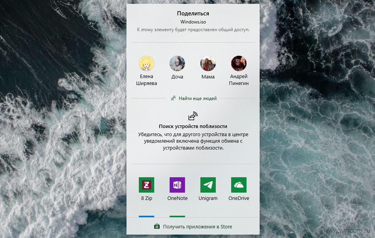
Task: Share with contact Елена Ширяева avatar
Action: (x=147, y=63)
